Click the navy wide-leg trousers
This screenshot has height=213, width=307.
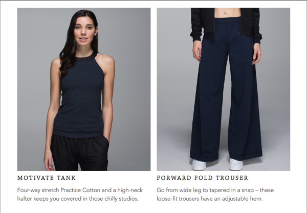click(x=225, y=89)
